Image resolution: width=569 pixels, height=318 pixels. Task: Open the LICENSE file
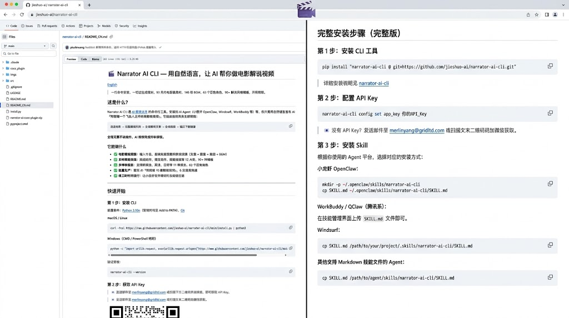pos(15,93)
